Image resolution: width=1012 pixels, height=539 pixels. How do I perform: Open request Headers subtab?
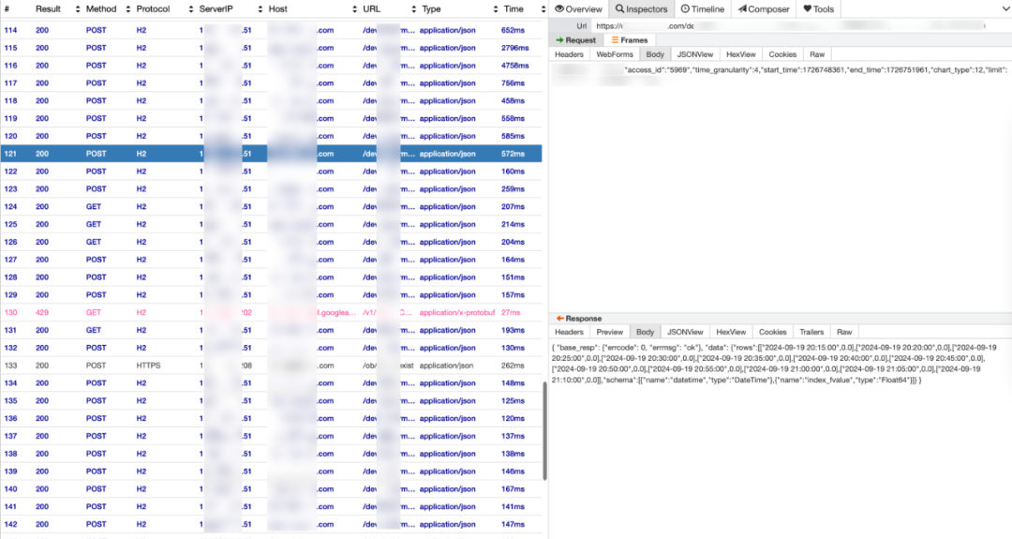pyautogui.click(x=570, y=54)
